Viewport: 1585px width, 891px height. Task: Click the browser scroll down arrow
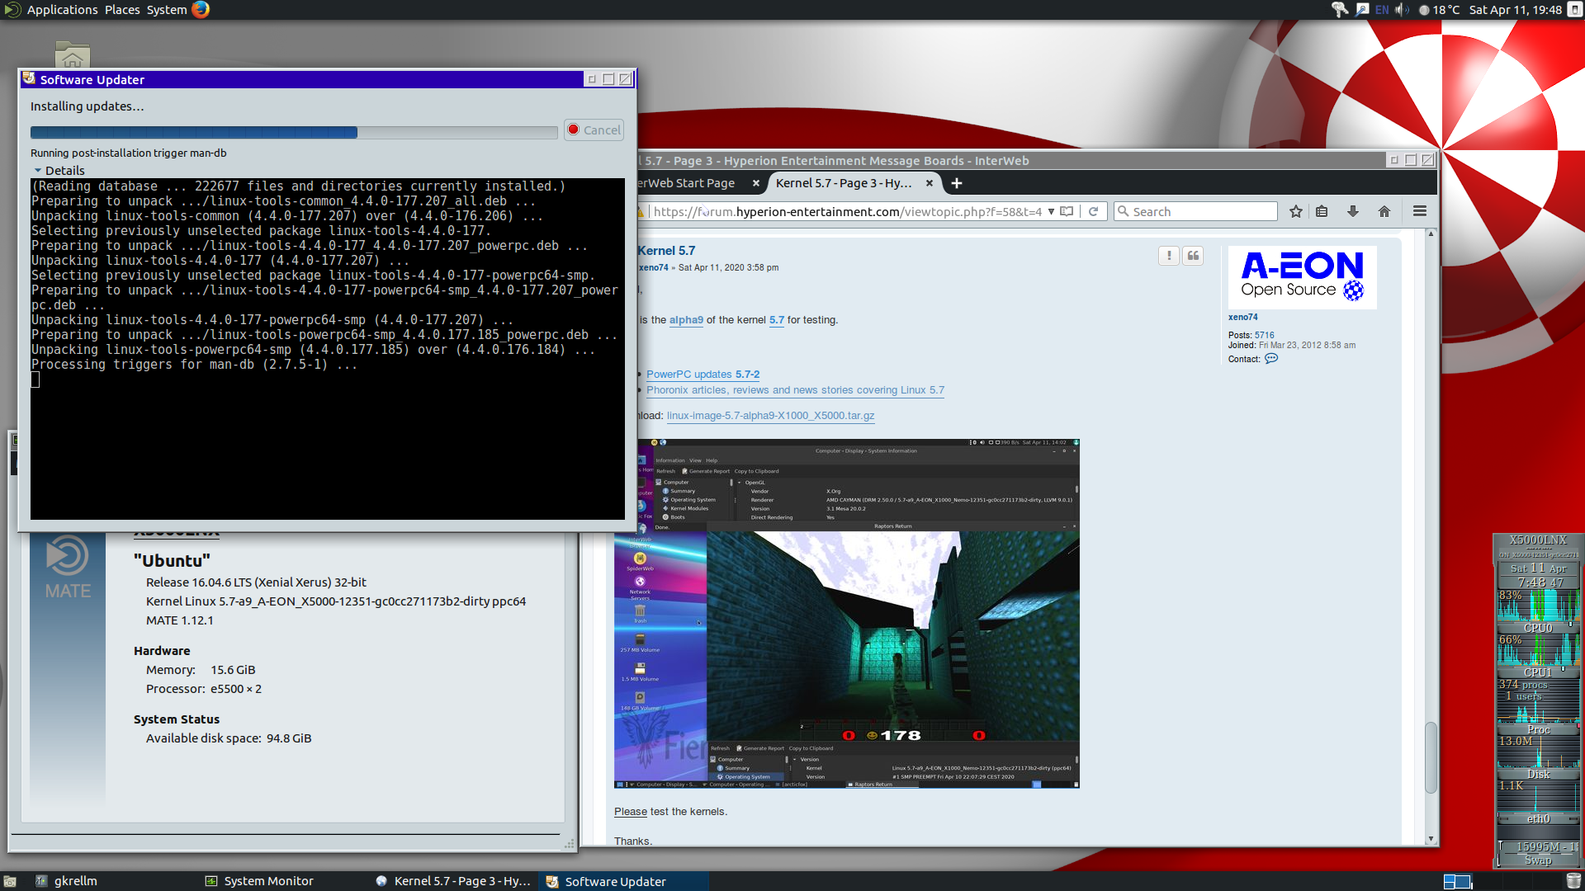click(x=1431, y=839)
